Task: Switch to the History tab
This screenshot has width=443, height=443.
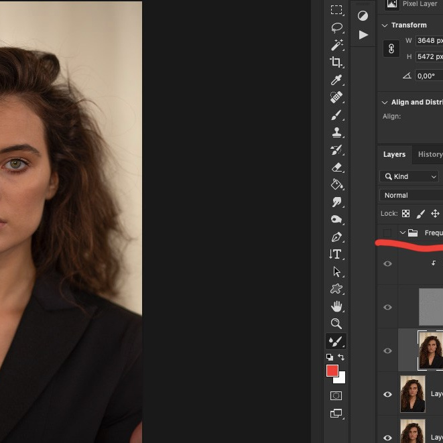Action: (430, 154)
